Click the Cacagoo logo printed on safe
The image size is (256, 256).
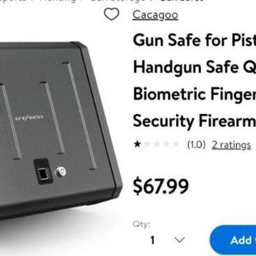[29, 118]
